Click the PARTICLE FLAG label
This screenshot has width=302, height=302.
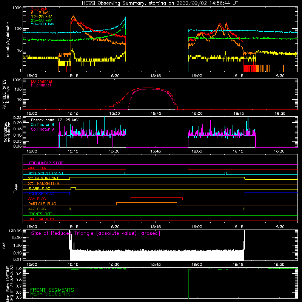click(x=42, y=203)
